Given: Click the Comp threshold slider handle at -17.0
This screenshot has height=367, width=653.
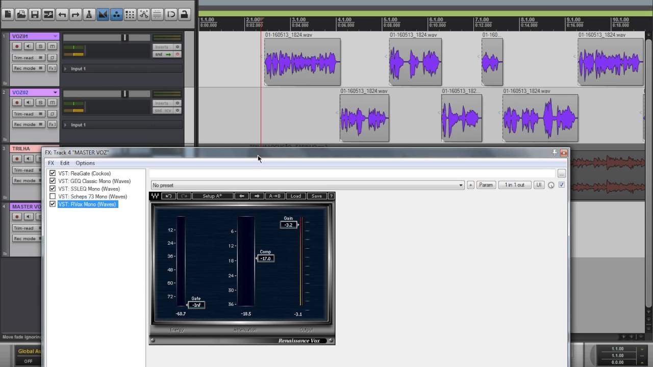Looking at the screenshot, I should pyautogui.click(x=265, y=258).
